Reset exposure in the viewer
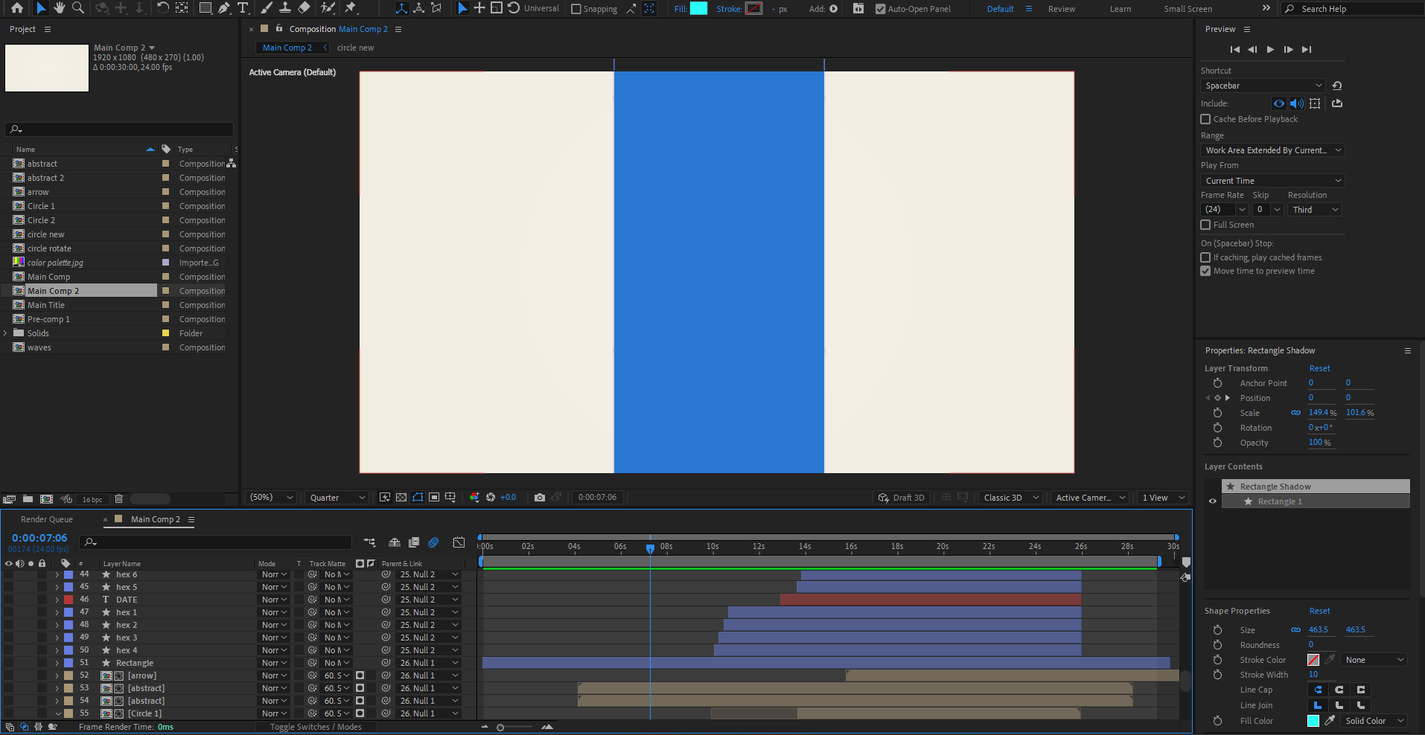The image size is (1425, 735). click(491, 498)
